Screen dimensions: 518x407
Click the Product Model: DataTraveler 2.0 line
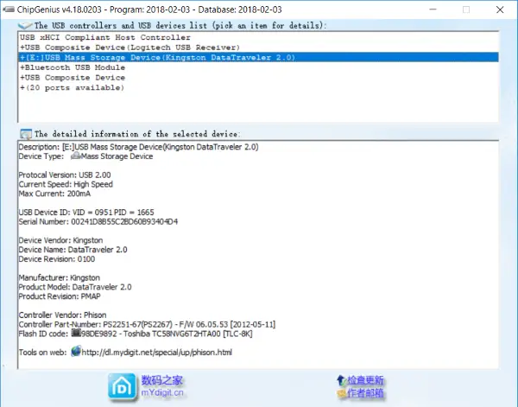[x=75, y=287]
